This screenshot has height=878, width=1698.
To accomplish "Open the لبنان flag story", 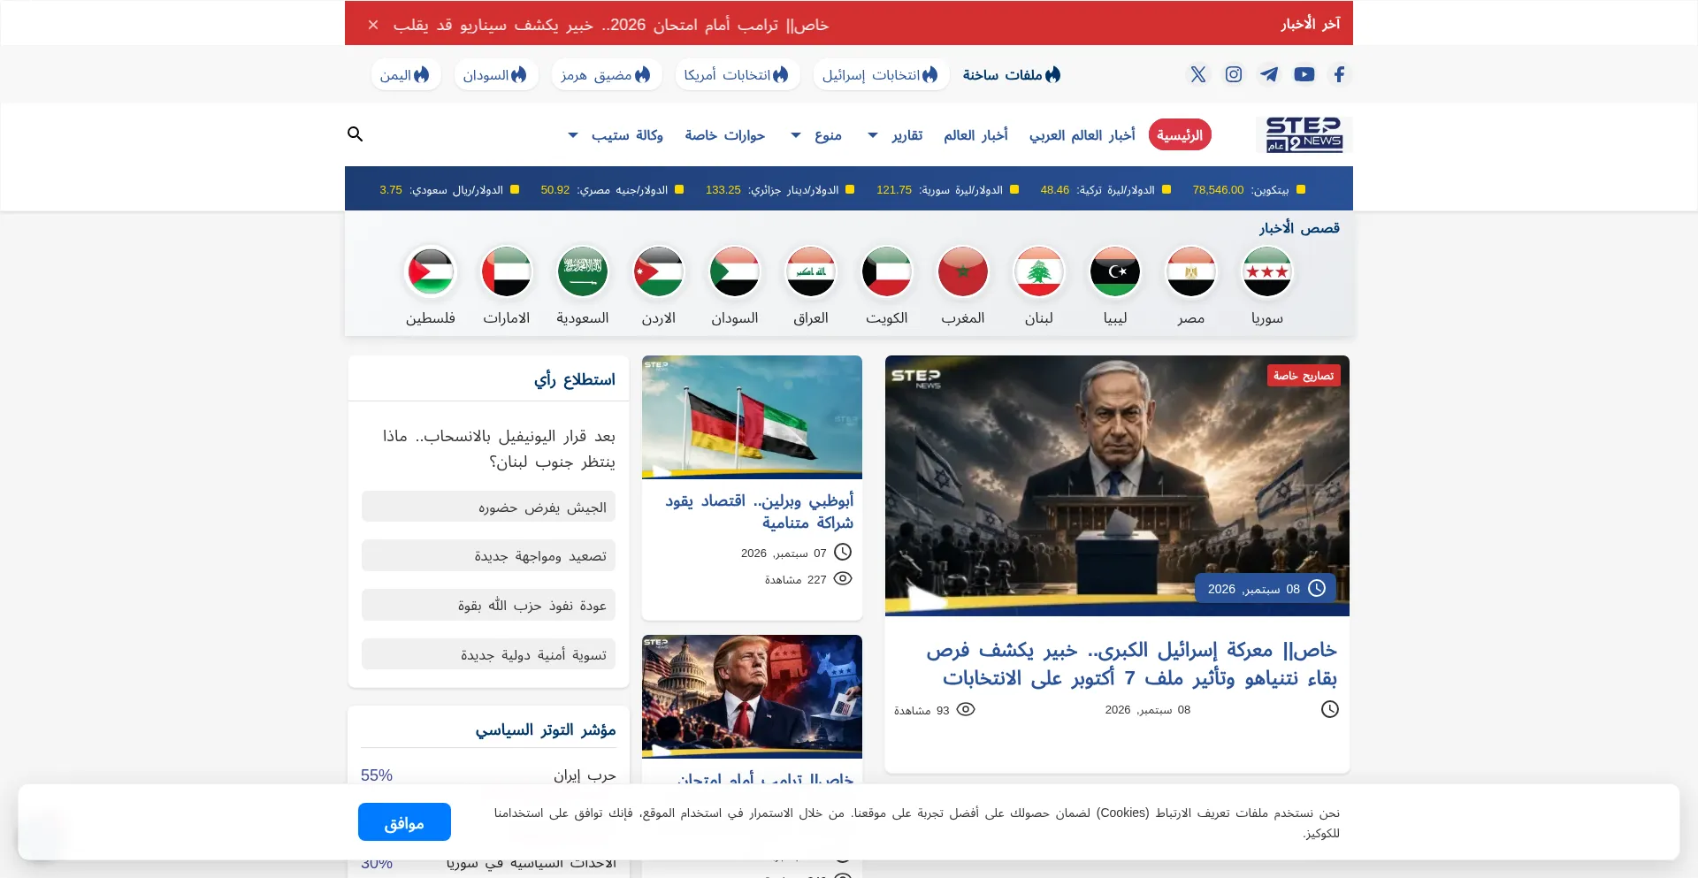I will coord(1039,271).
